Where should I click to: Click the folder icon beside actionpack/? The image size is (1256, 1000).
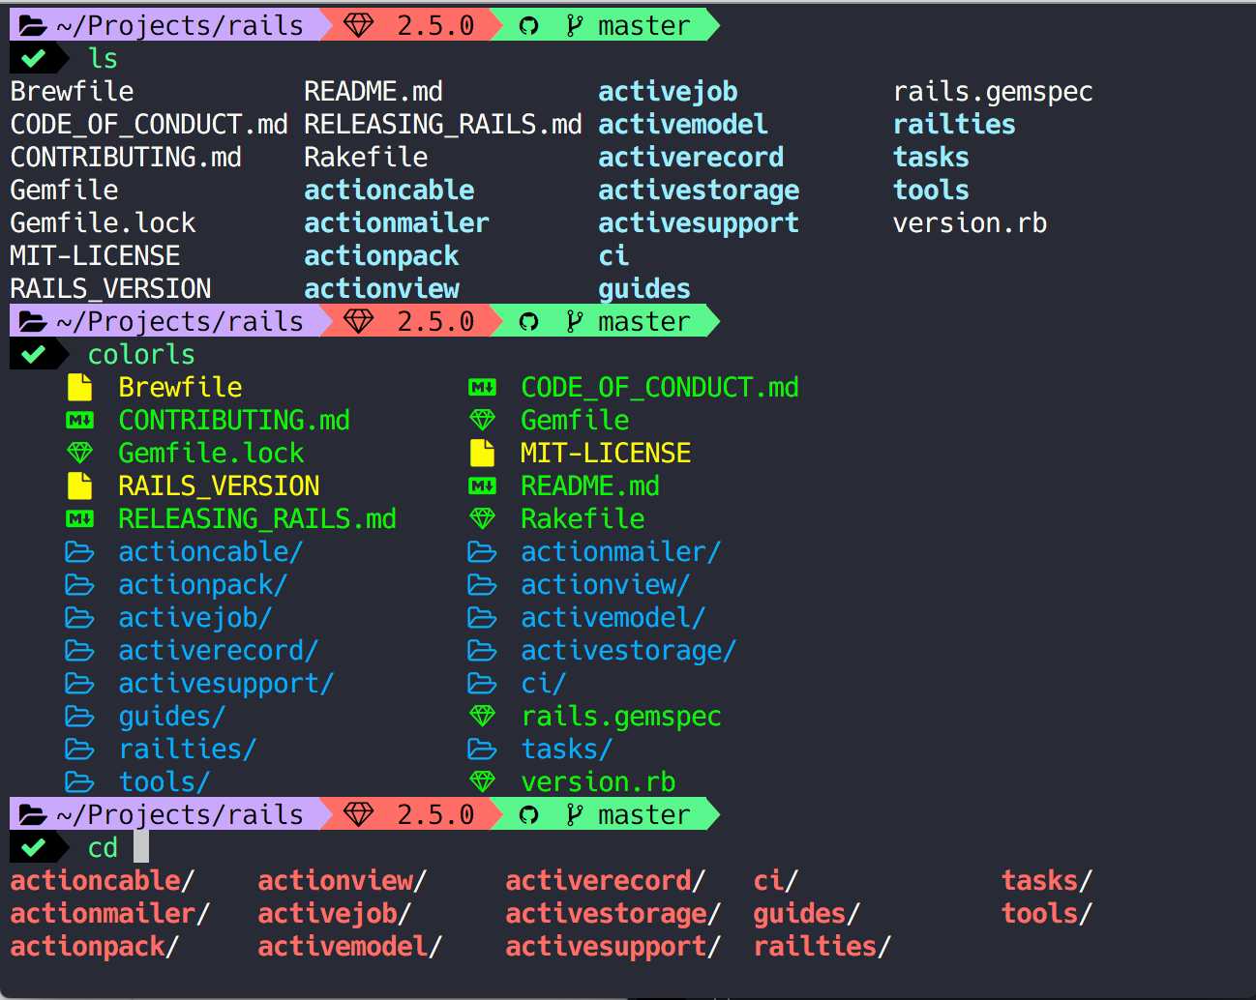coord(79,585)
